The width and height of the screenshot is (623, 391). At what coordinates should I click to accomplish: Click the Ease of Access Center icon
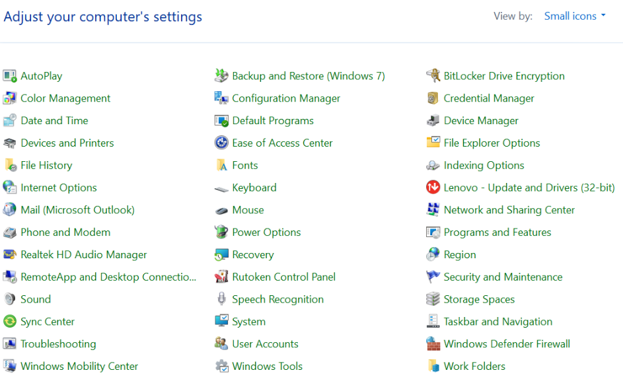click(x=221, y=143)
